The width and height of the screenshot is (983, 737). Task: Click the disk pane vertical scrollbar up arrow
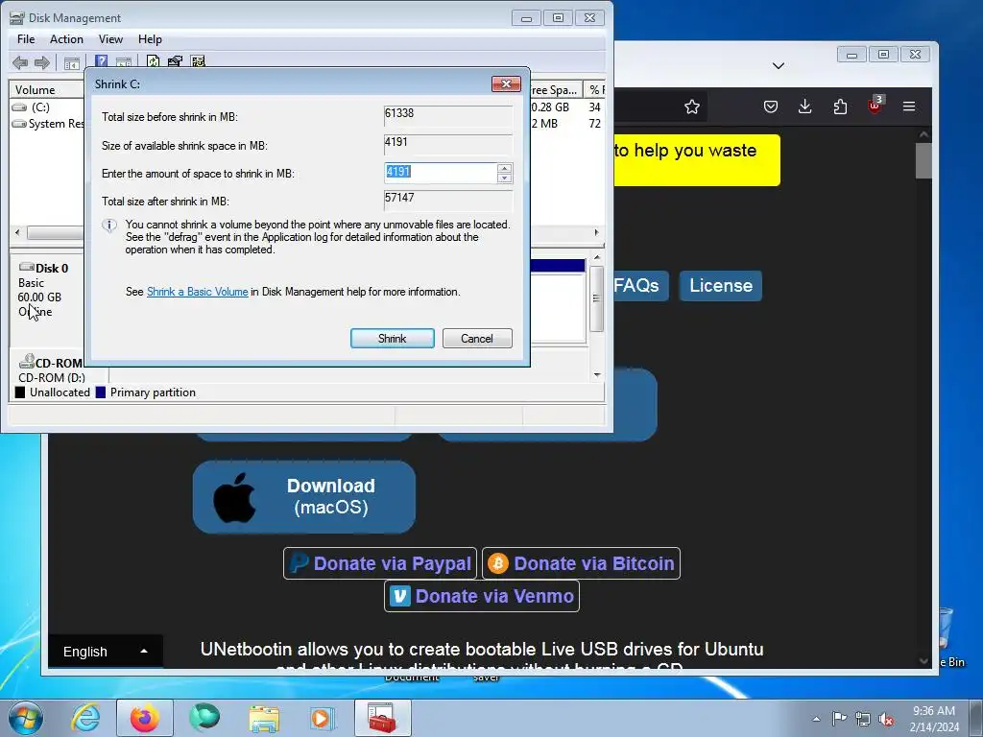click(597, 257)
